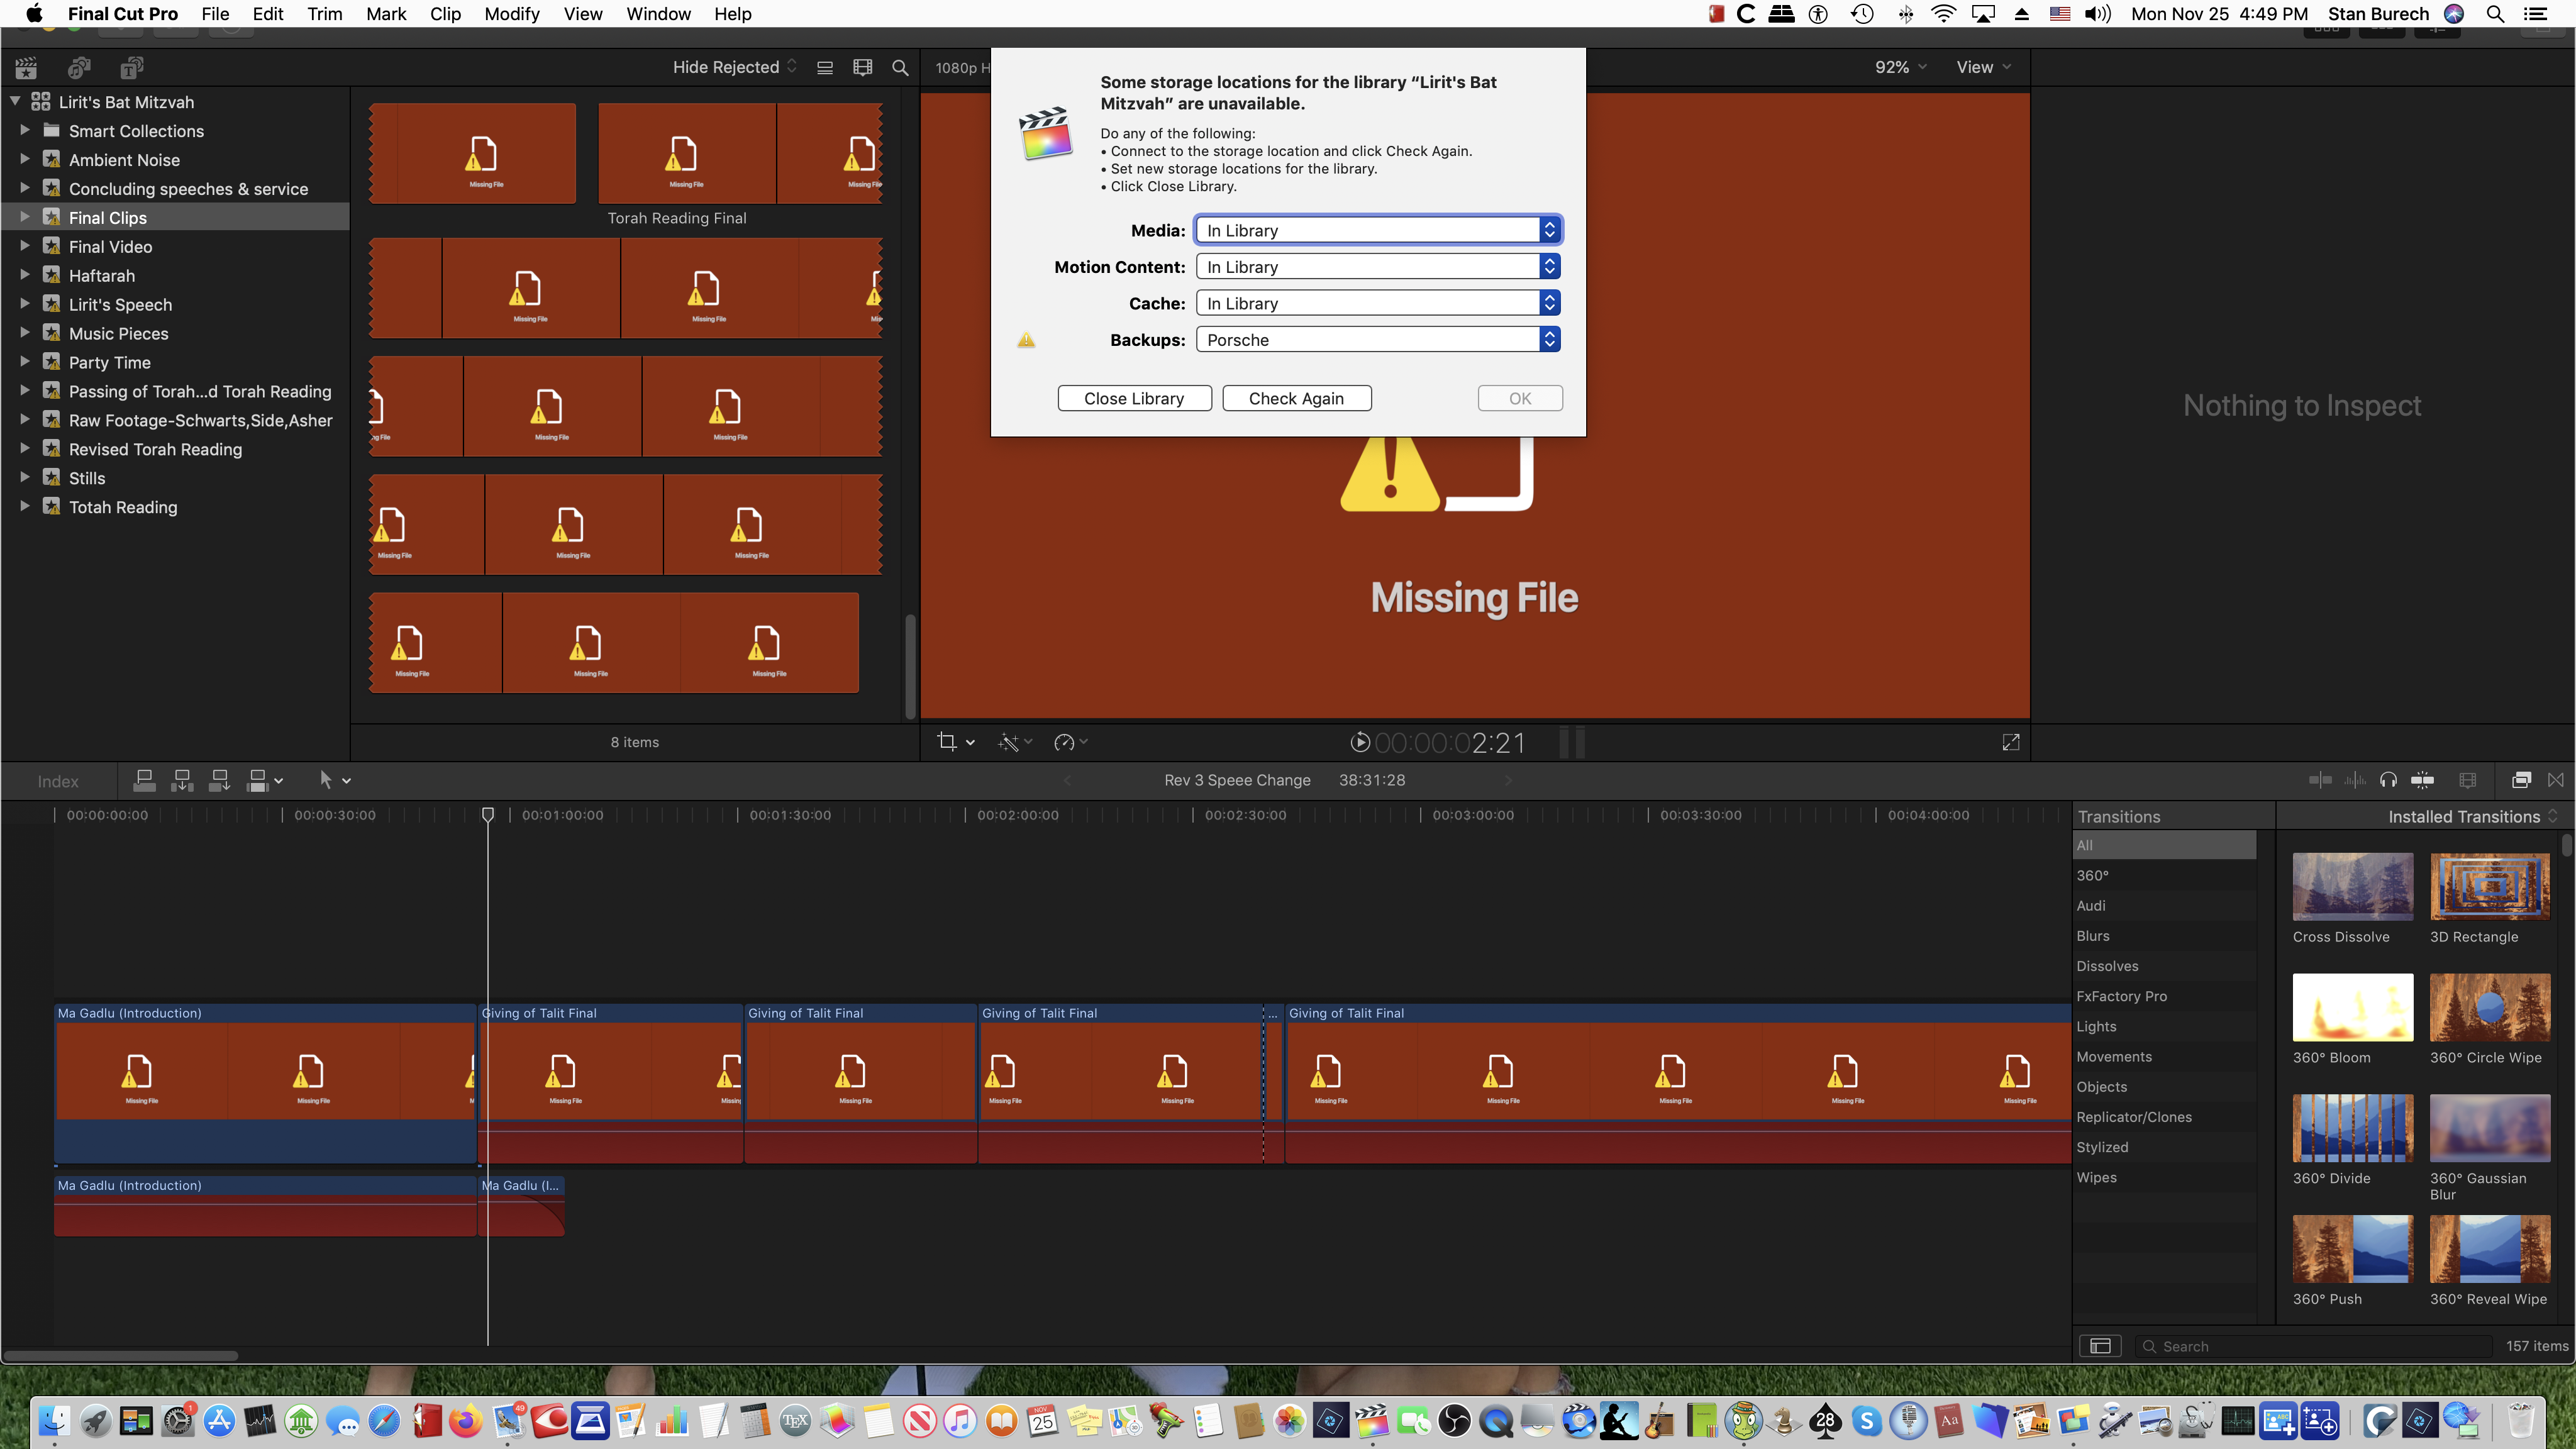Click the viewer fullscreen arrows icon
This screenshot has height=1449, width=2576.
click(x=2010, y=742)
